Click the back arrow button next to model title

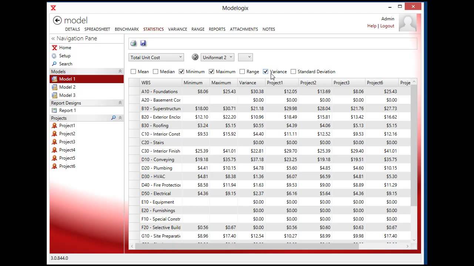57,20
